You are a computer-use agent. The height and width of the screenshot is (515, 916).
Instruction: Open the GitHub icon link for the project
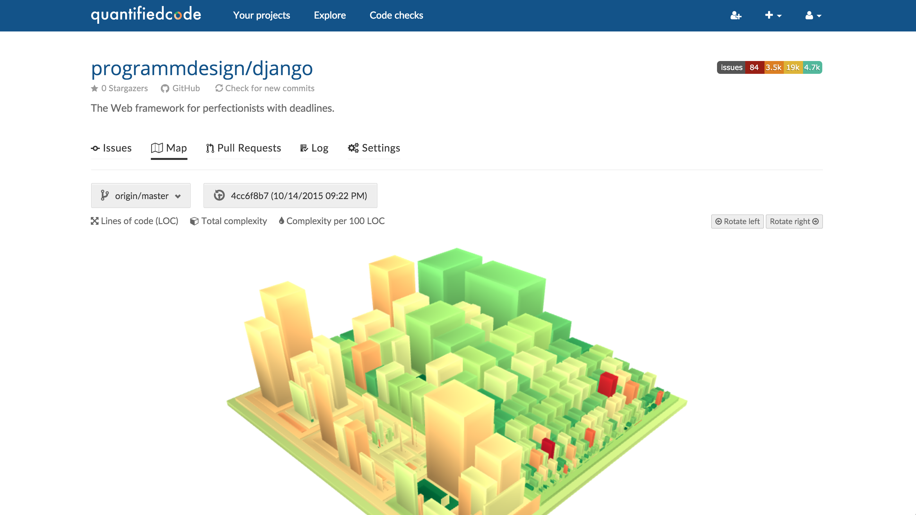(x=165, y=88)
